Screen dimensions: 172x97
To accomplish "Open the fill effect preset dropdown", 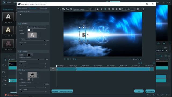I will pos(38,35).
